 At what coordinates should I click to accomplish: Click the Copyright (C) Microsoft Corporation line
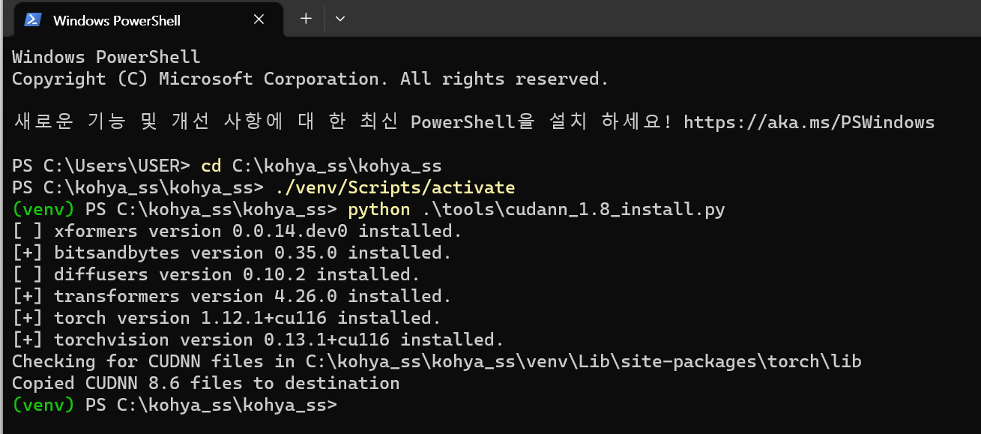[311, 79]
